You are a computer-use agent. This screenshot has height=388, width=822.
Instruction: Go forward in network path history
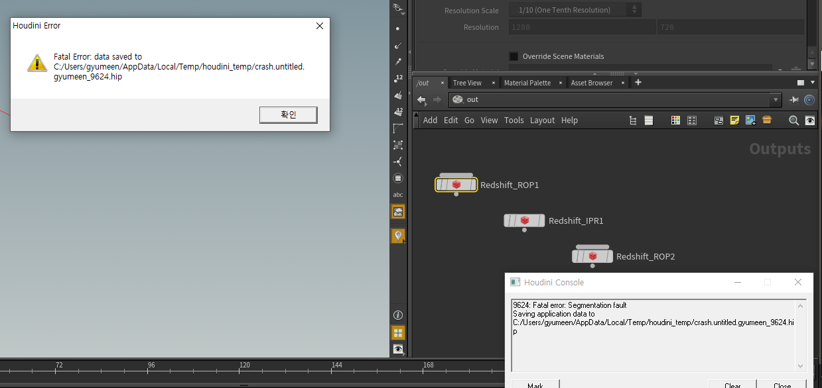[x=437, y=99]
